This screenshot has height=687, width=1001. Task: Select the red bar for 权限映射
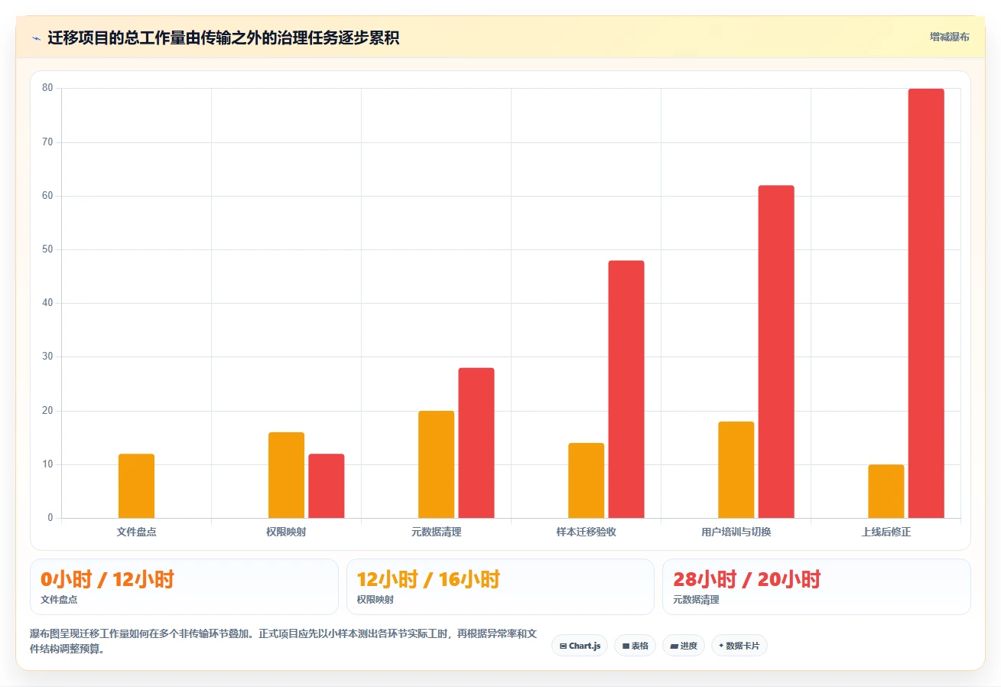(327, 486)
